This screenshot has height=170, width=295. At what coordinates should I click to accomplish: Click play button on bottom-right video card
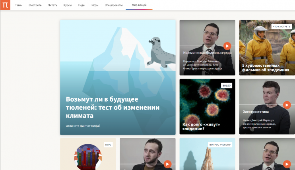click(287, 164)
